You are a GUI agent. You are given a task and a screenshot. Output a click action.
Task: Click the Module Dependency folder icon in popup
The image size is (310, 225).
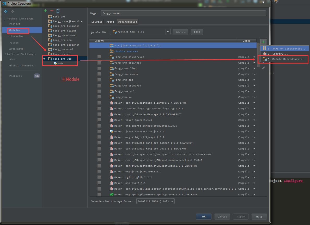click(265, 59)
